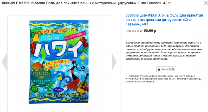
Task: Click the popup header title text at top
Action: [86, 3]
